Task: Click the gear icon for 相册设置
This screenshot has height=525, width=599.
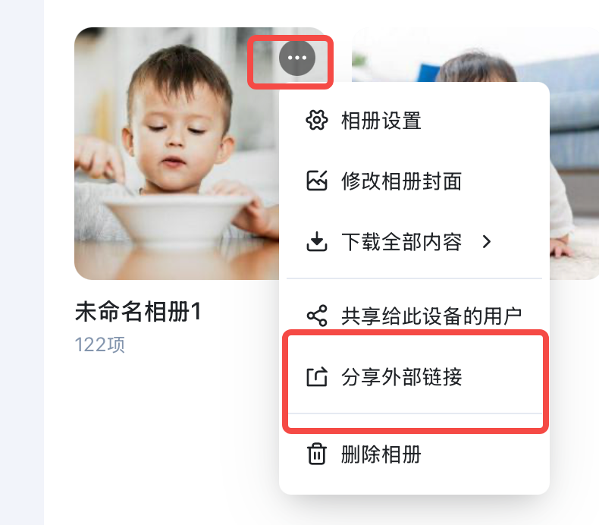Action: pyautogui.click(x=317, y=120)
